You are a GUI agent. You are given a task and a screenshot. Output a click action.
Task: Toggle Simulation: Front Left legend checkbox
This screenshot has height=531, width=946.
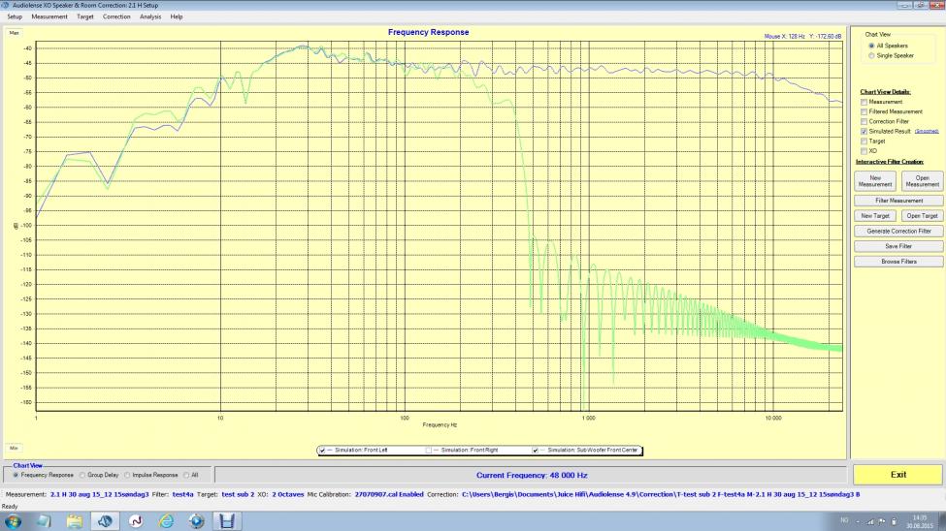tap(323, 451)
